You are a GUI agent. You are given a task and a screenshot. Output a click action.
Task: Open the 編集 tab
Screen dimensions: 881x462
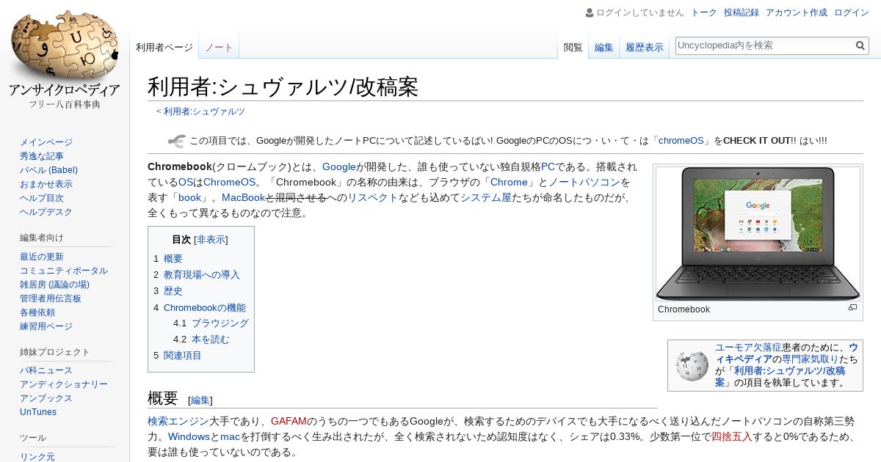[604, 48]
